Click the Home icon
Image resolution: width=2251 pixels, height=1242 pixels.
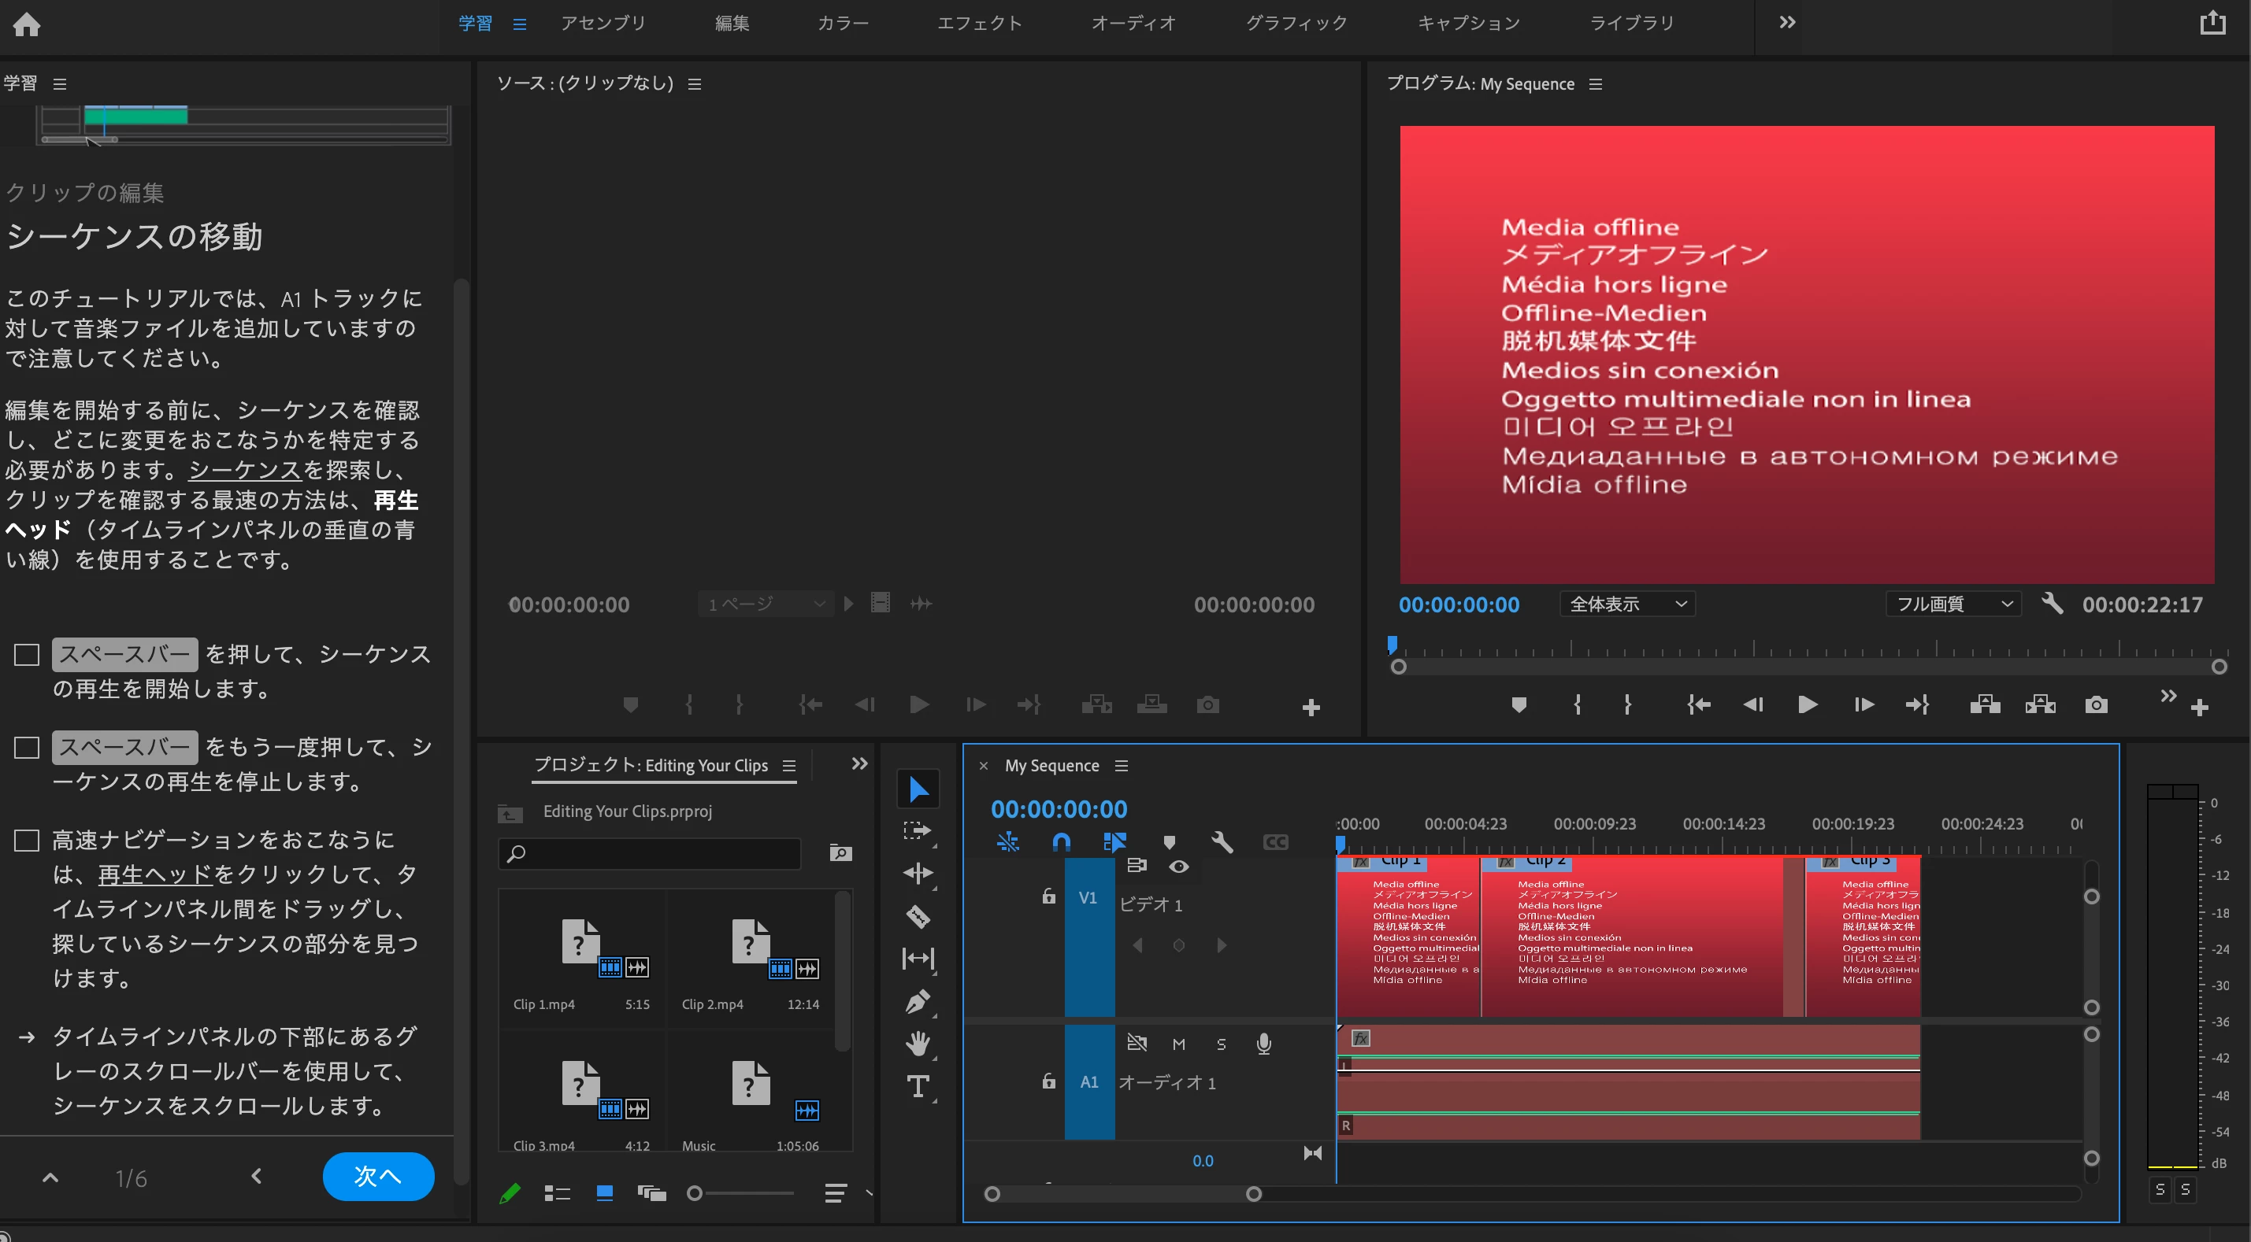[26, 24]
